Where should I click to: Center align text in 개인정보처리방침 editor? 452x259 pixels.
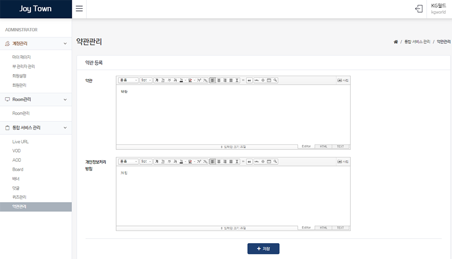219,162
